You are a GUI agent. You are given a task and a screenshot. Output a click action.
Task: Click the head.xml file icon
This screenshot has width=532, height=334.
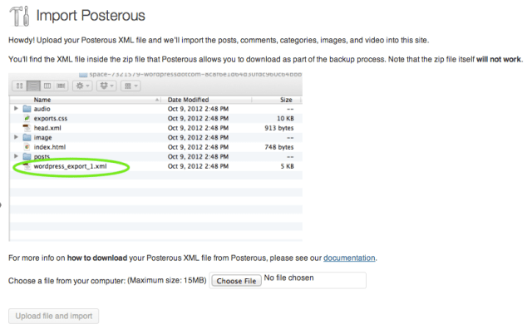pyautogui.click(x=27, y=128)
